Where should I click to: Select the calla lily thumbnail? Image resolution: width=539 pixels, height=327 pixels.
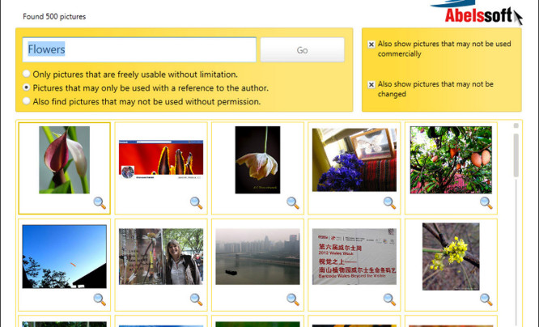pyautogui.click(x=64, y=160)
